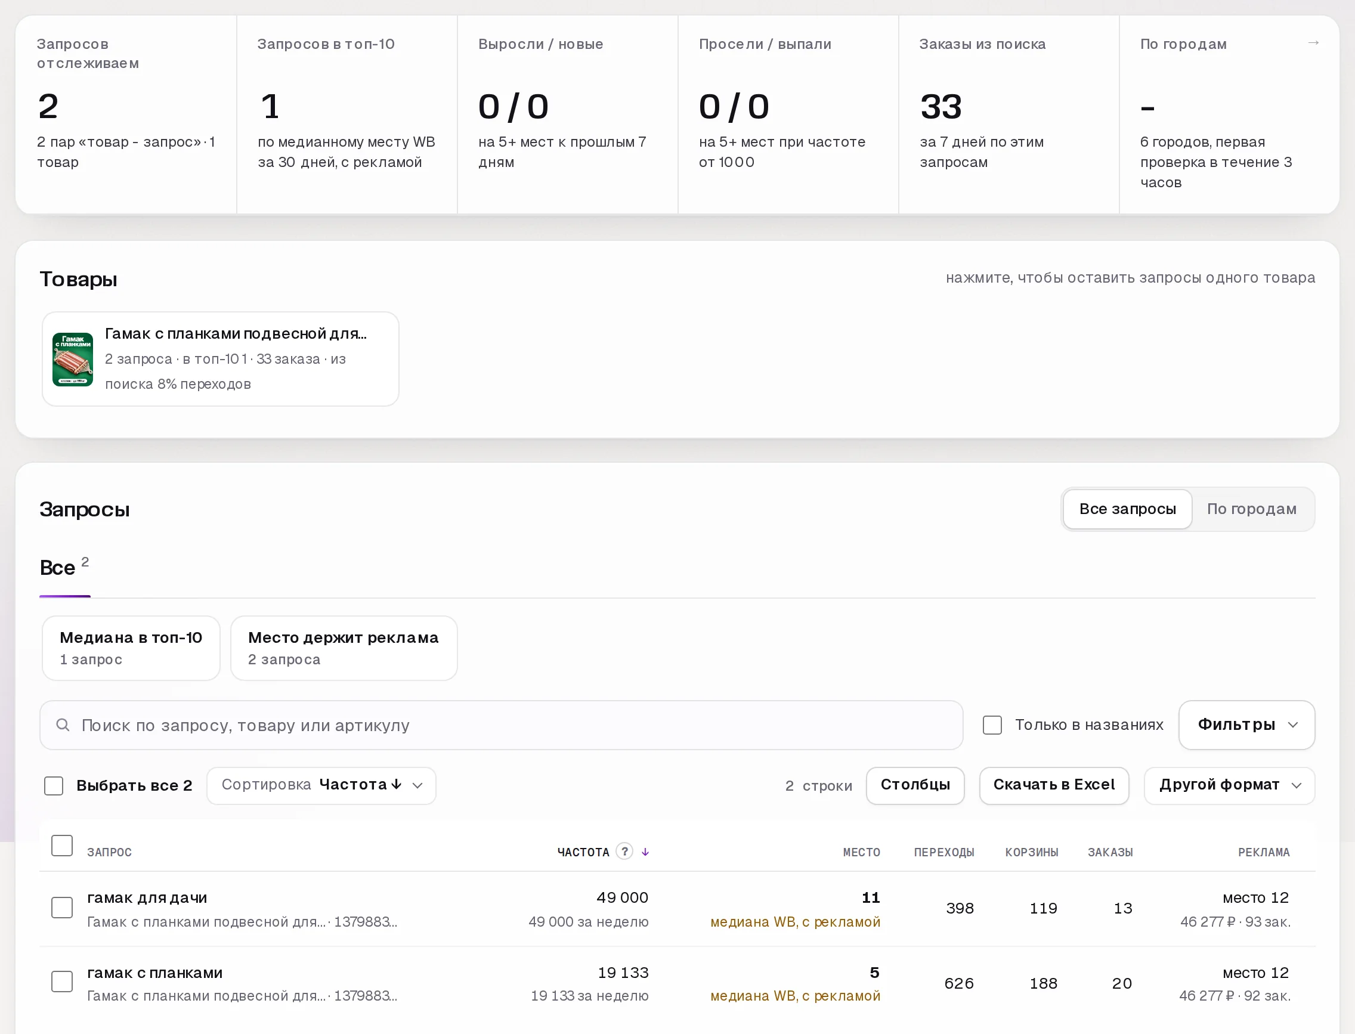Open the Фильтры dropdown
1355x1034 pixels.
1246,725
